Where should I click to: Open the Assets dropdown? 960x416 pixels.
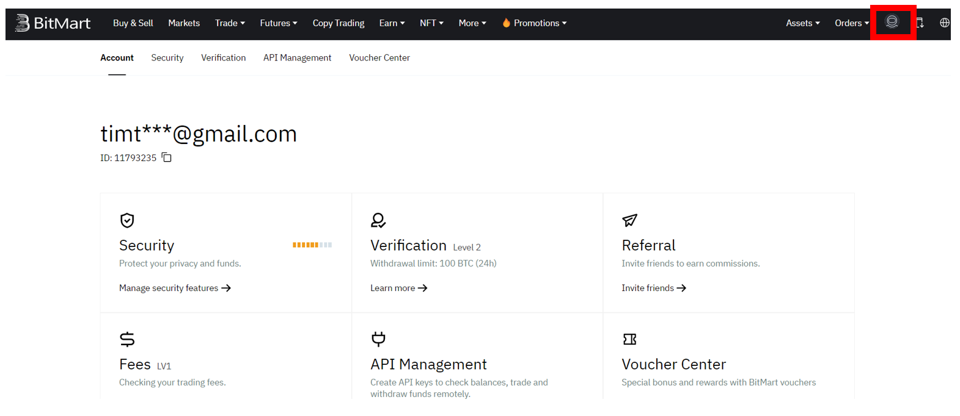[x=803, y=23]
